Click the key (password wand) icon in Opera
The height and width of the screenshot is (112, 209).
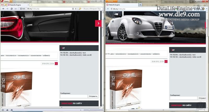pos(16,9)
